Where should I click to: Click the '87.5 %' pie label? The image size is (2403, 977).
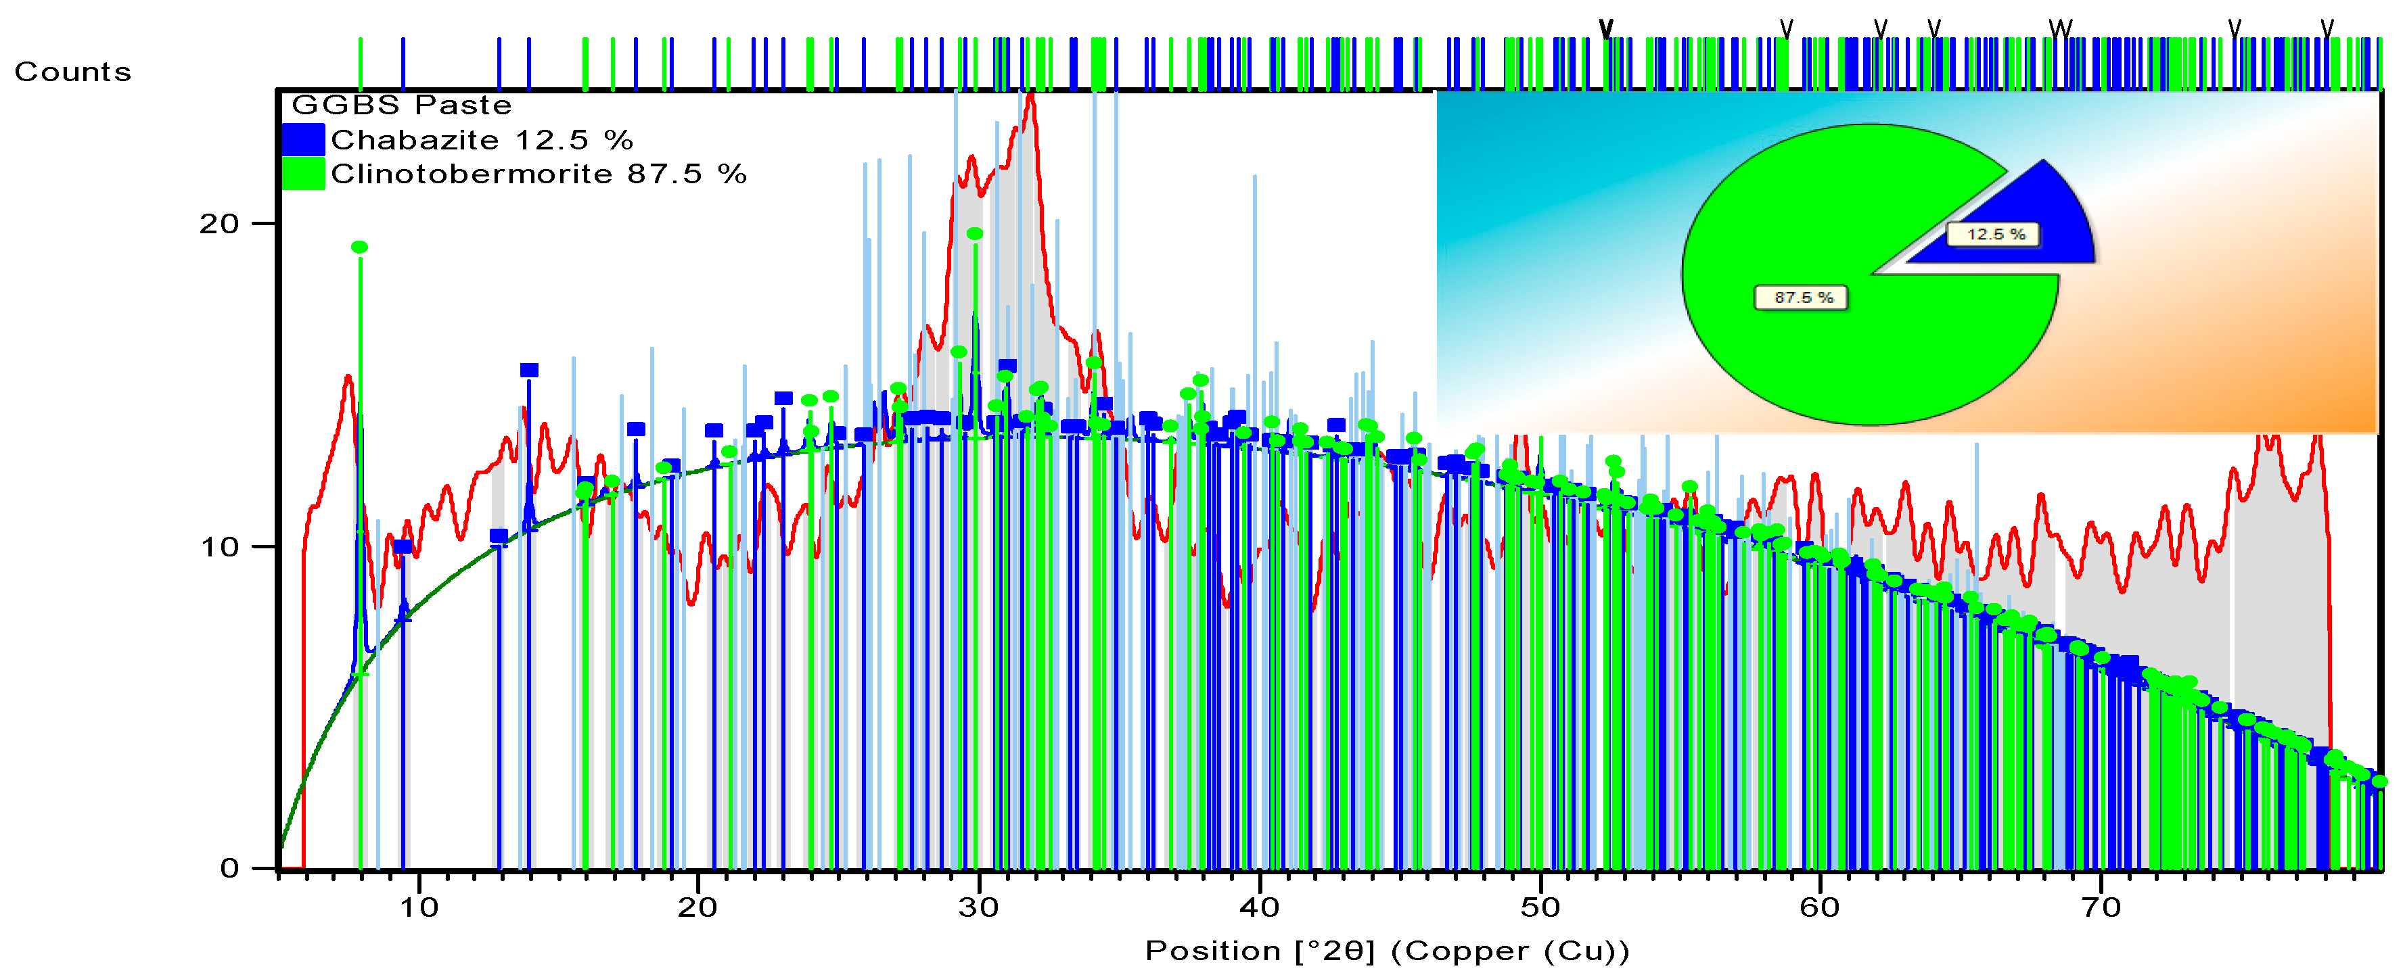1803,297
